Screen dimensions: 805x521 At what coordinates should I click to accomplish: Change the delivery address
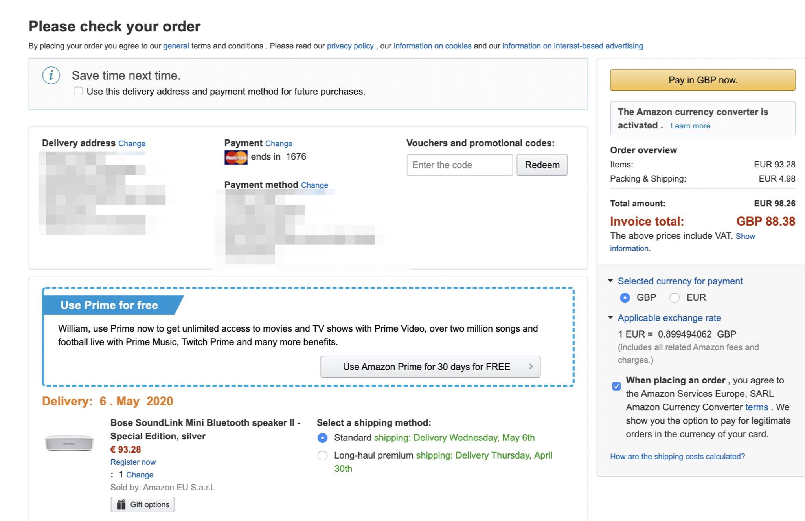point(132,143)
